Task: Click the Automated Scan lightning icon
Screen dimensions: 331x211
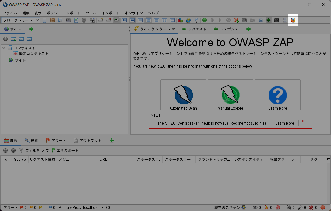Action: tap(183, 94)
